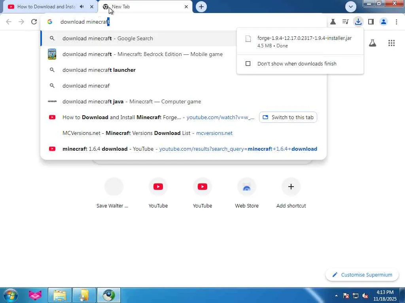Select download minecraft launcher suggestion
This screenshot has width=405, height=303.
138,70
